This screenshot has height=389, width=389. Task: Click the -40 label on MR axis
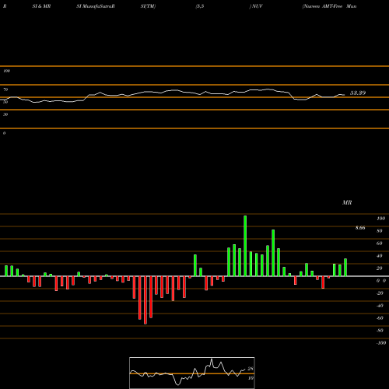[x=380, y=306]
